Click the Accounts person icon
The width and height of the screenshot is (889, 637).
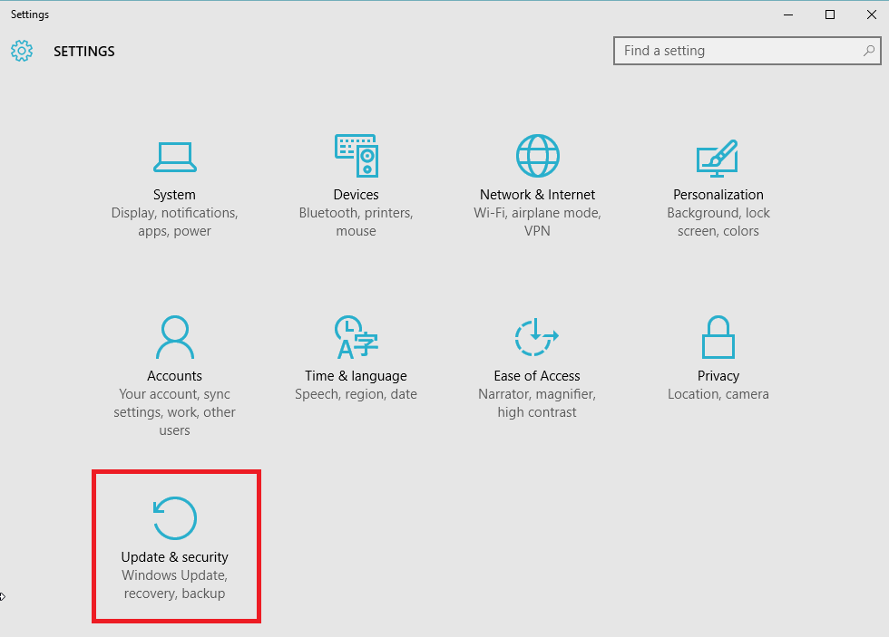tap(174, 338)
